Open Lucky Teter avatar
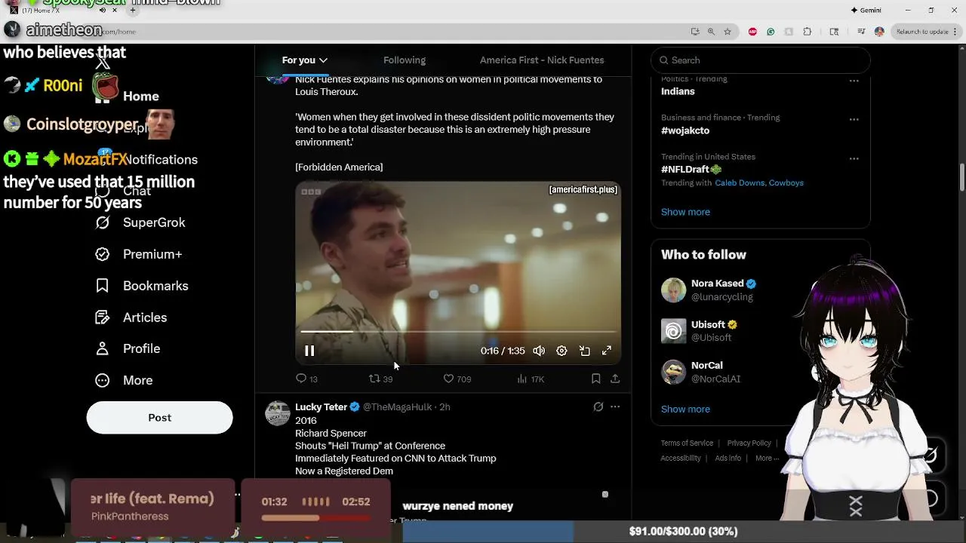 point(278,413)
